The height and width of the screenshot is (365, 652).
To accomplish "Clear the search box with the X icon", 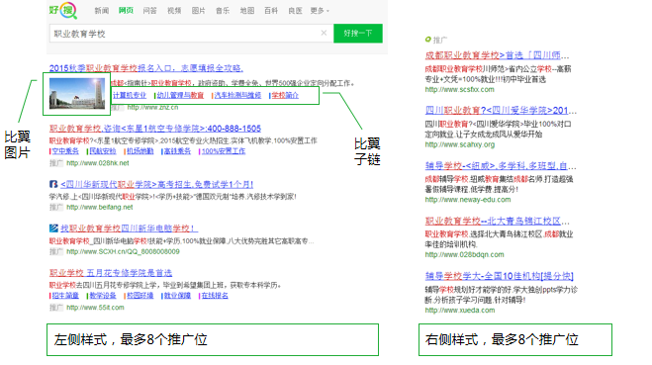I will [x=324, y=33].
